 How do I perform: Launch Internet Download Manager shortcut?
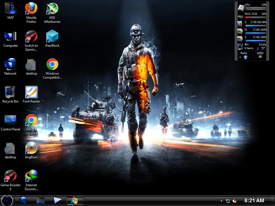(31, 180)
